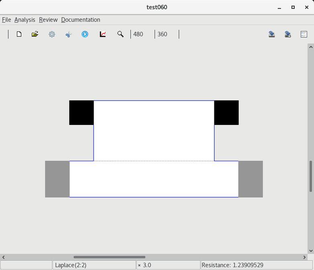Image resolution: width=314 pixels, height=270 pixels.
Task: Open the Analysis menu
Action: (x=24, y=20)
